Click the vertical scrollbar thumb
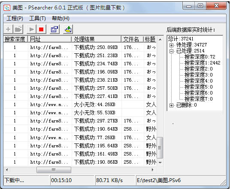This screenshot has height=189, width=230. pos(160,148)
